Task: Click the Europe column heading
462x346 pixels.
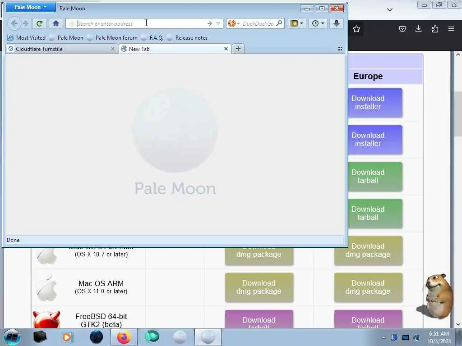Action: pos(368,76)
